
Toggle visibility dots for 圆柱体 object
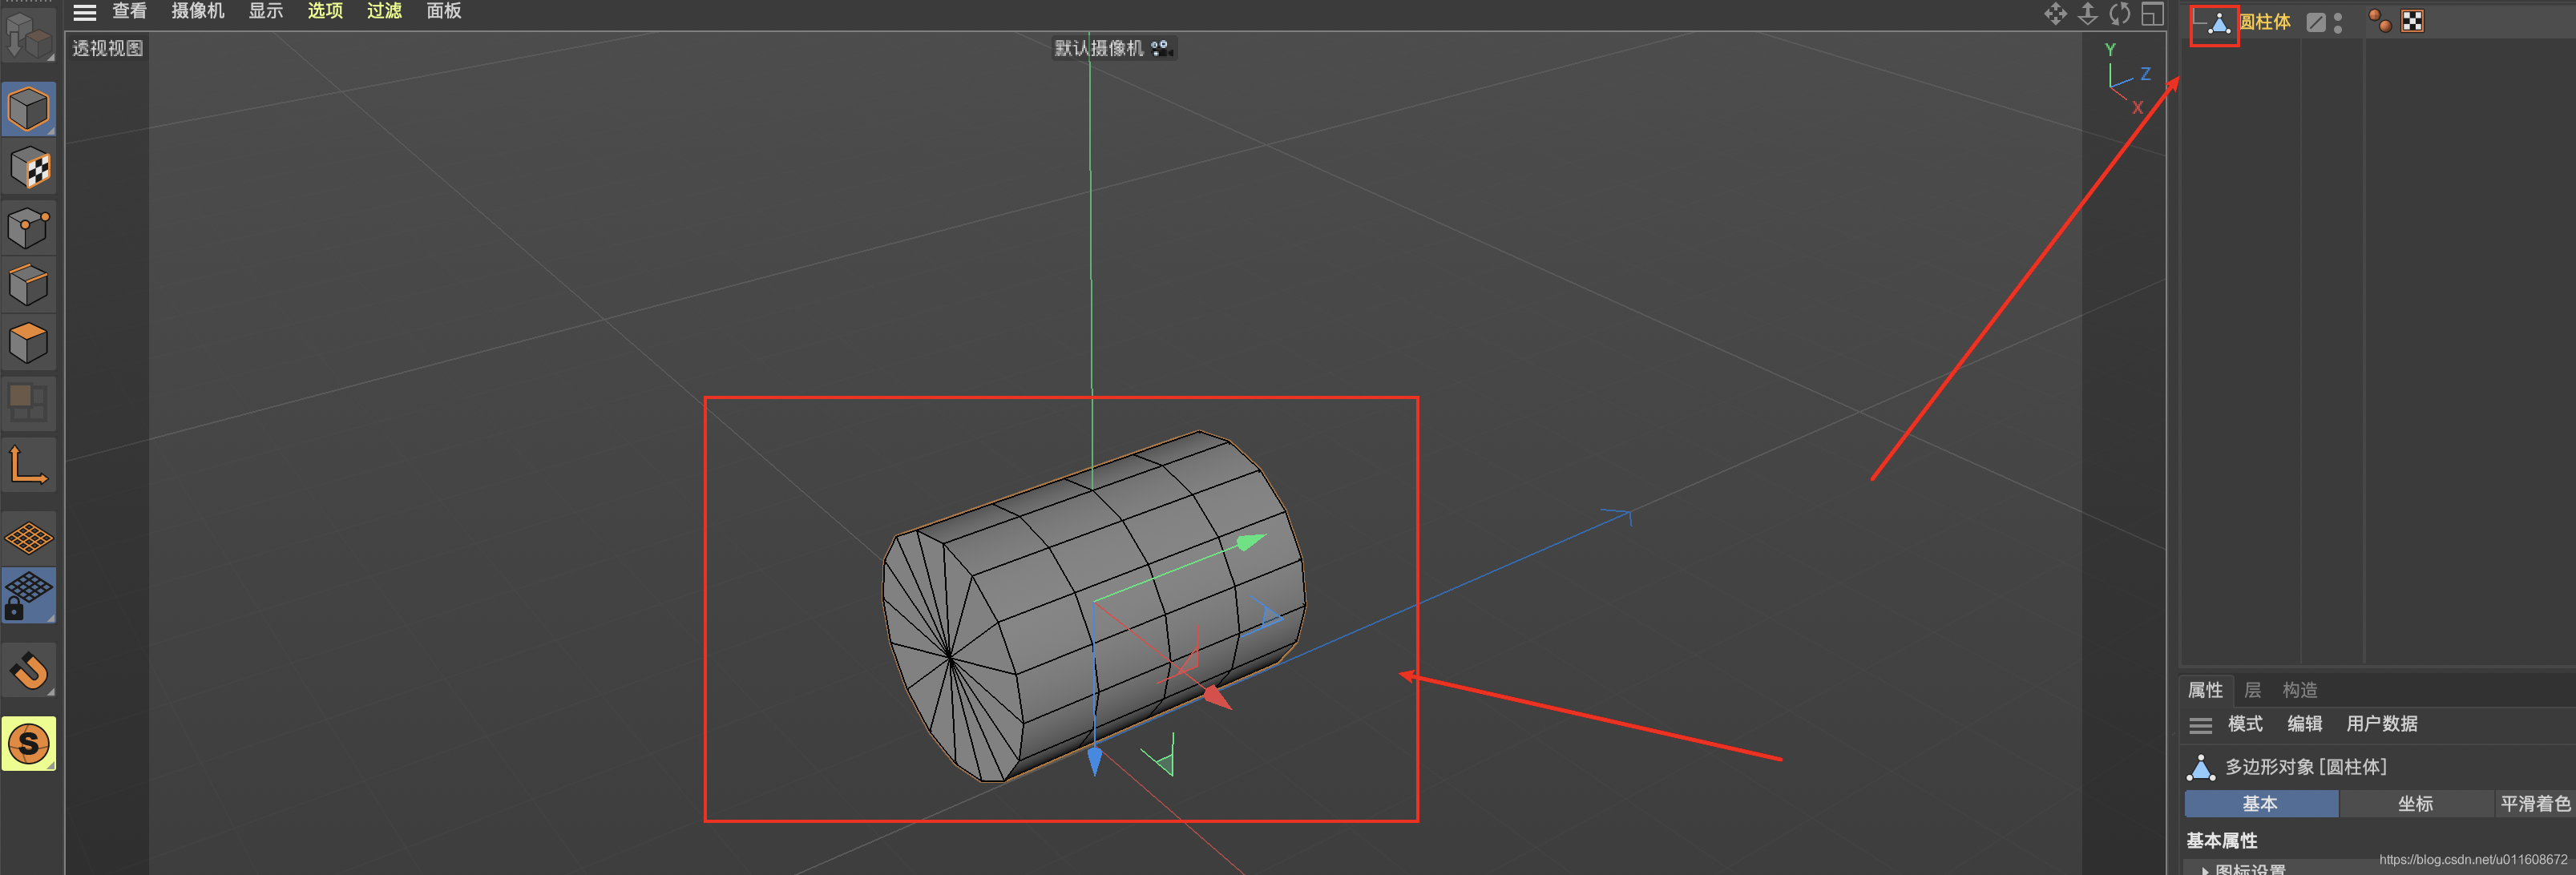tap(2337, 22)
